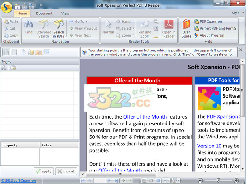Click View Next navigation arrow
The width and height of the screenshot is (246, 184).
pyautogui.click(x=80, y=35)
